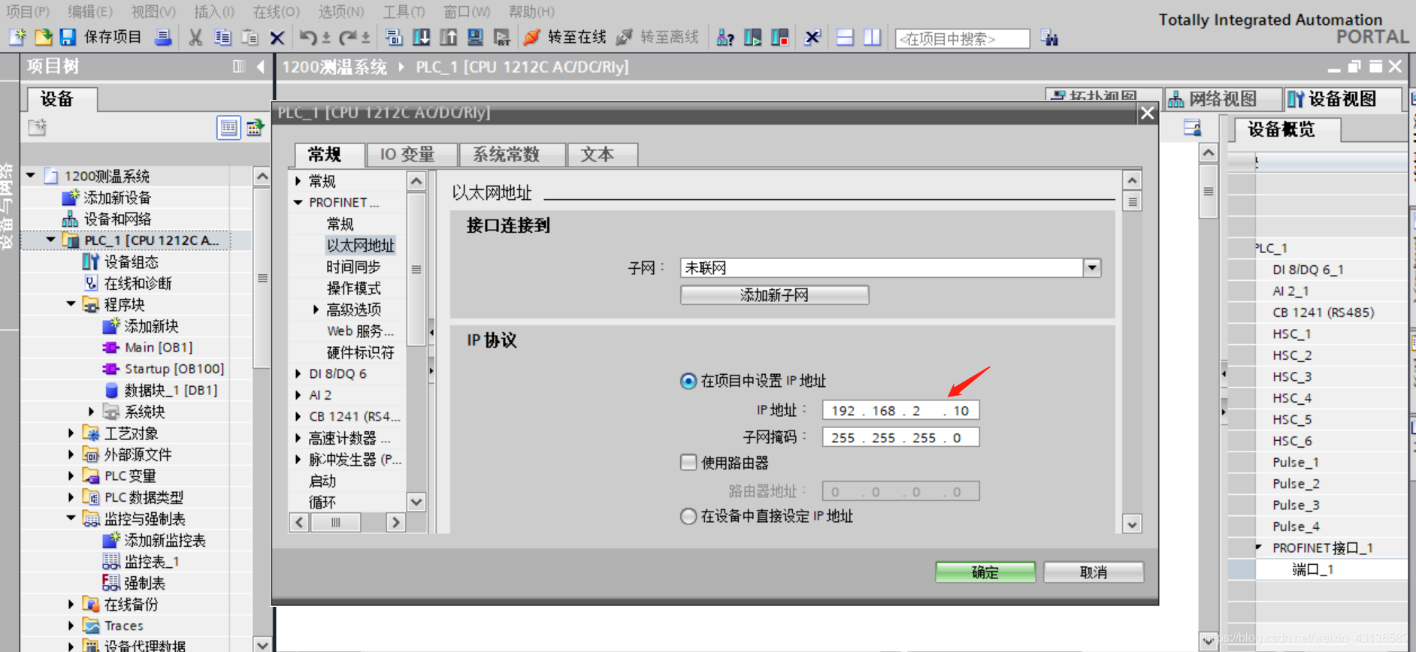Viewport: 1416px width, 652px height.
Task: Select Main [OB1] in project tree
Action: (158, 347)
